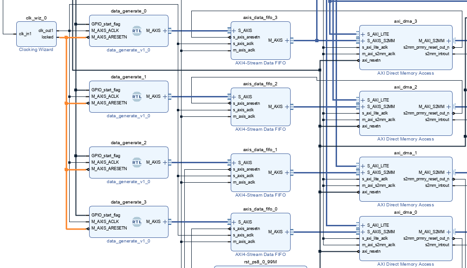Click data_generate_v1_0 label under data_generate_0

click(129, 50)
